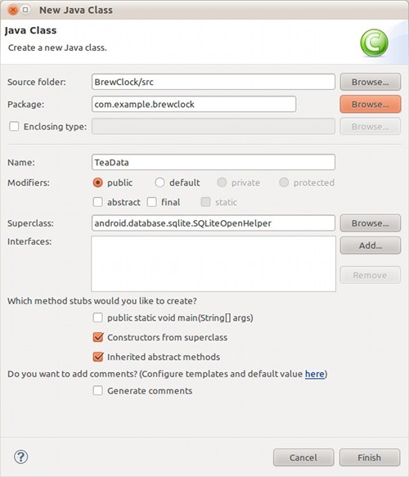409x477 pixels.
Task: Click the green Java class icon
Action: pos(374,43)
